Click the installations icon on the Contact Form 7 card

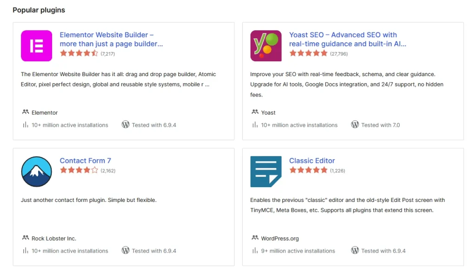[26, 251]
